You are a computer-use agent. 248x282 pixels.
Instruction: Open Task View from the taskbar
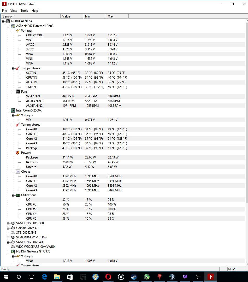[x=31, y=277]
